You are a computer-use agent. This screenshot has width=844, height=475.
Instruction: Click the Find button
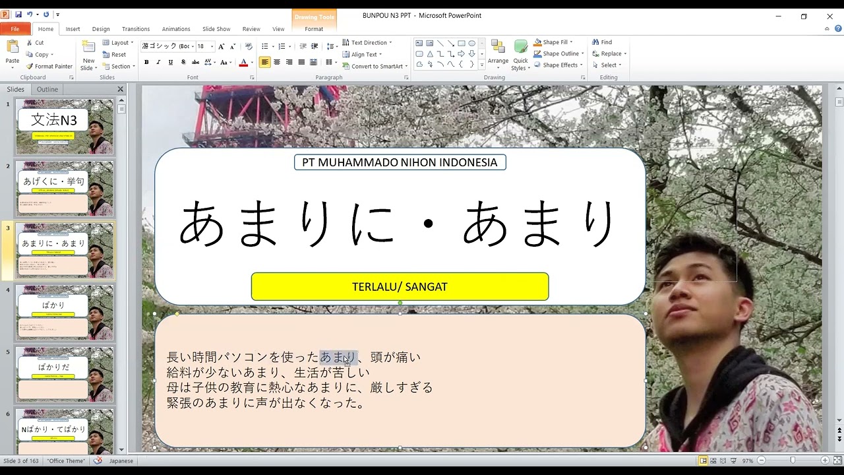click(602, 42)
